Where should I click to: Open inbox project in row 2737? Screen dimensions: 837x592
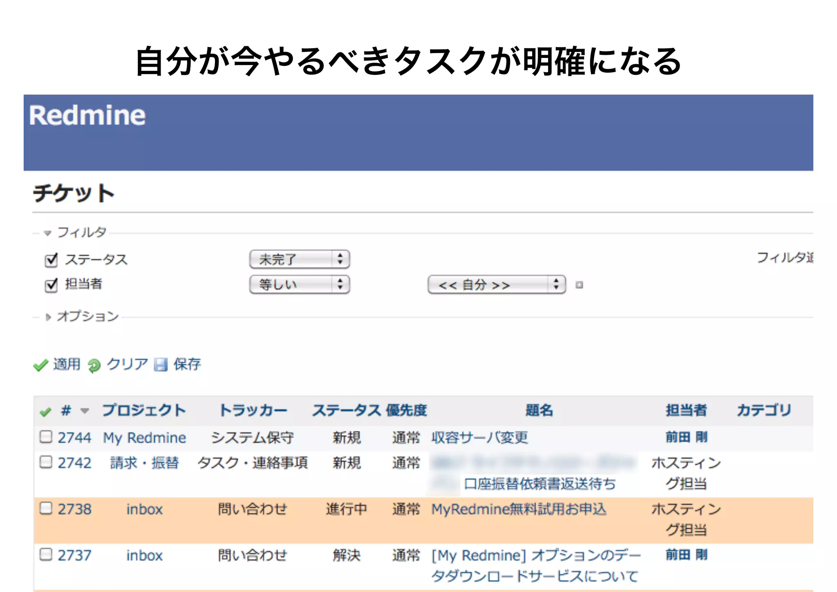[144, 556]
